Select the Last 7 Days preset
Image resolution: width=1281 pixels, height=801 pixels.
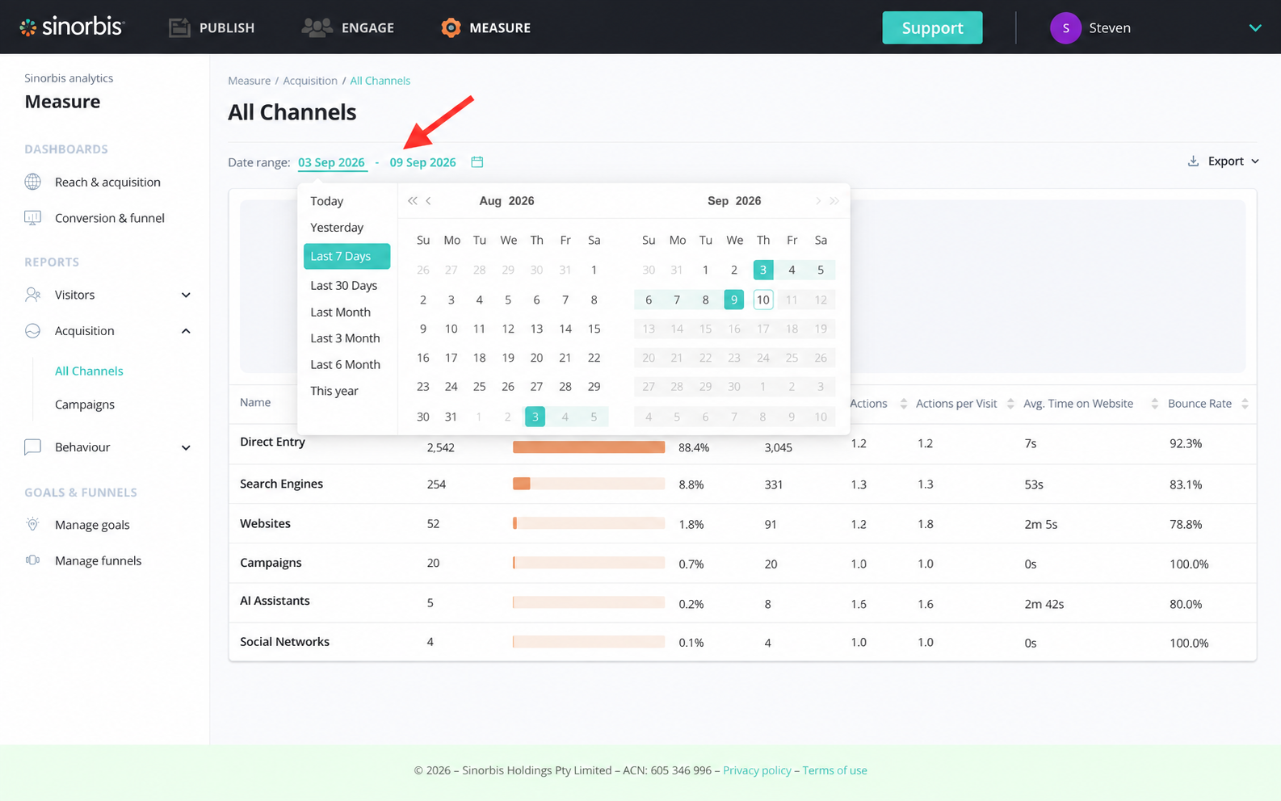346,256
